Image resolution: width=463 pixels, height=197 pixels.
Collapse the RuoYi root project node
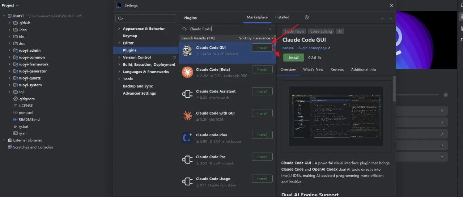point(4,16)
